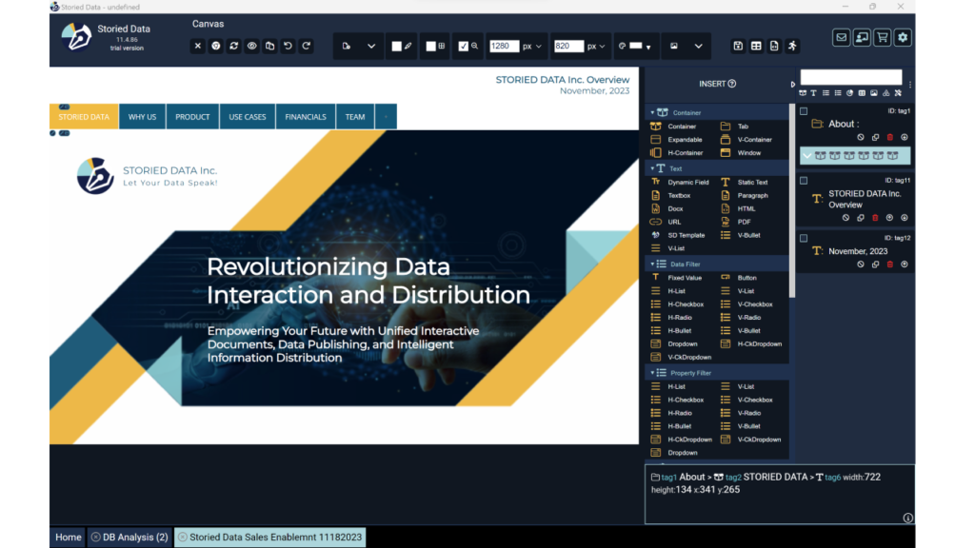Open the background color swatch picker
Image resolution: width=975 pixels, height=548 pixels.
click(635, 46)
